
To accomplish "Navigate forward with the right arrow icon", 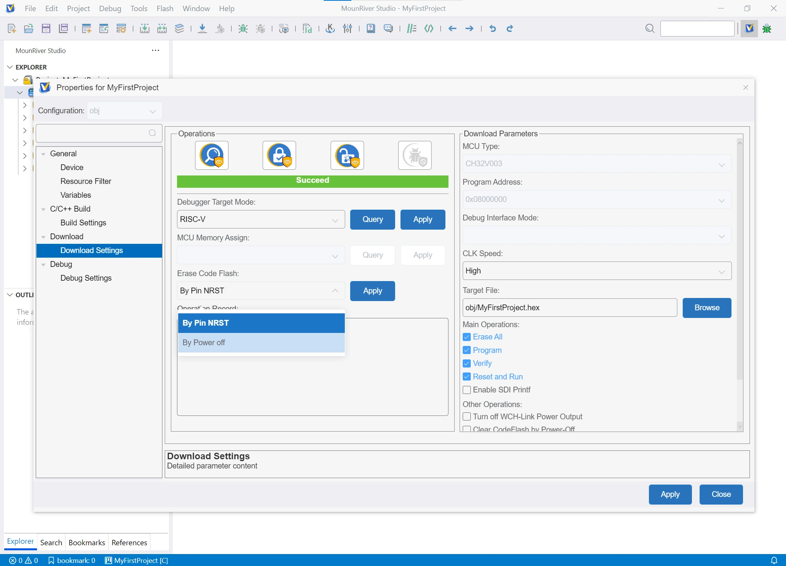I will point(469,28).
